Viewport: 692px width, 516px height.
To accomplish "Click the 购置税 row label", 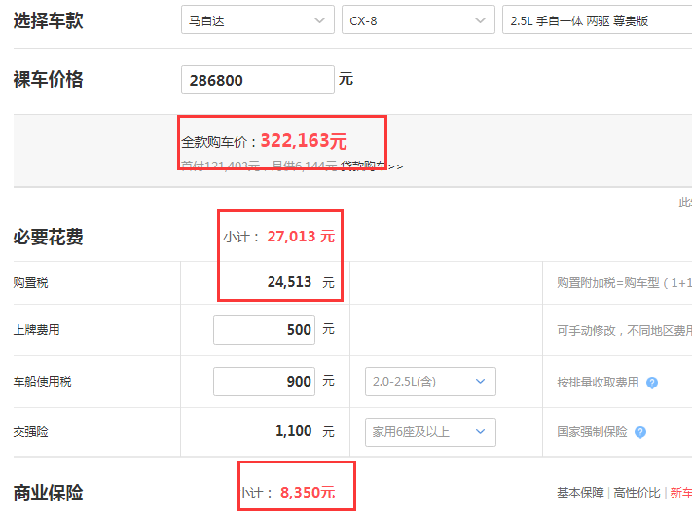I will point(30,282).
